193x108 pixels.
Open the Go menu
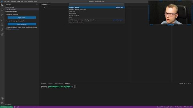22,1
